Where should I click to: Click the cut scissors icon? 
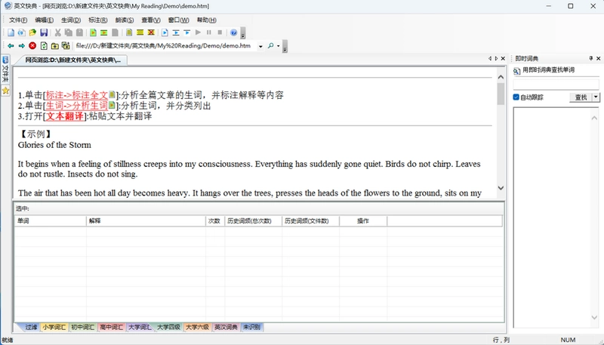58,32
